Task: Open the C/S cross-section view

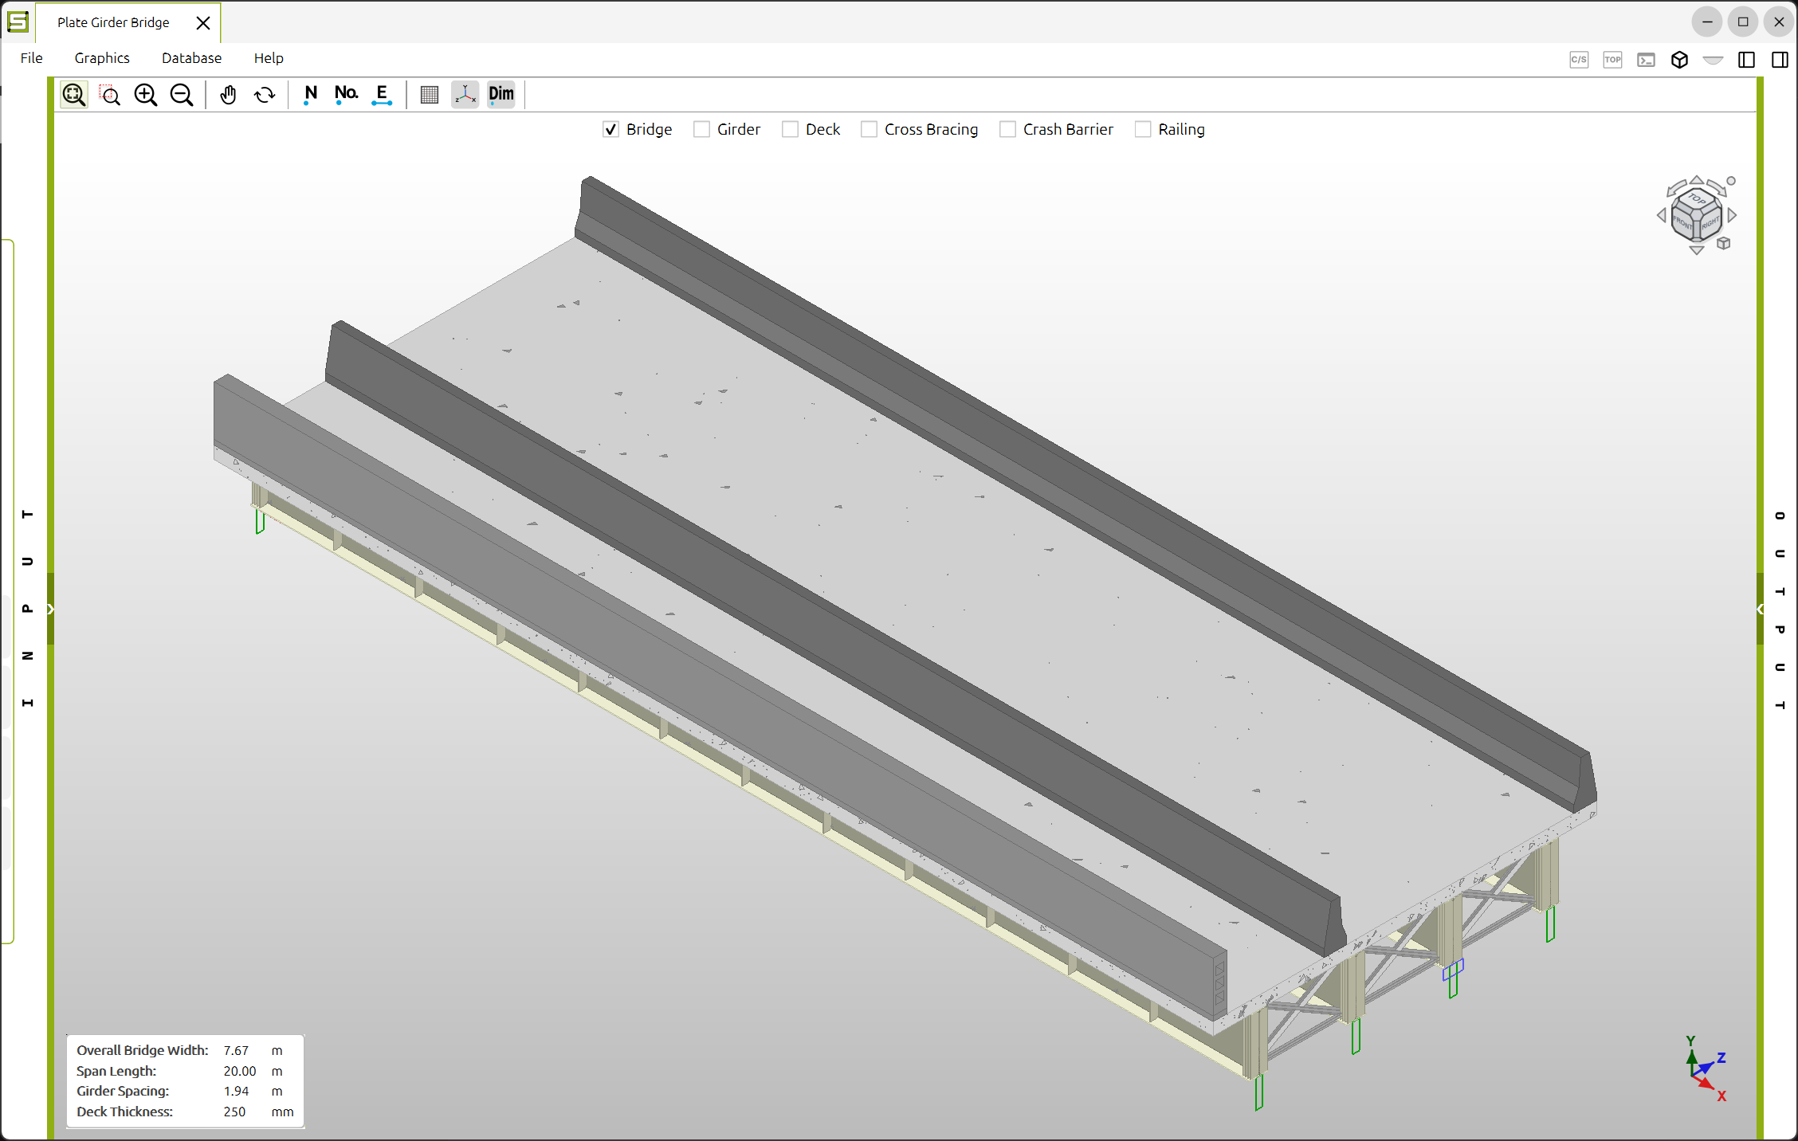Action: pyautogui.click(x=1579, y=60)
